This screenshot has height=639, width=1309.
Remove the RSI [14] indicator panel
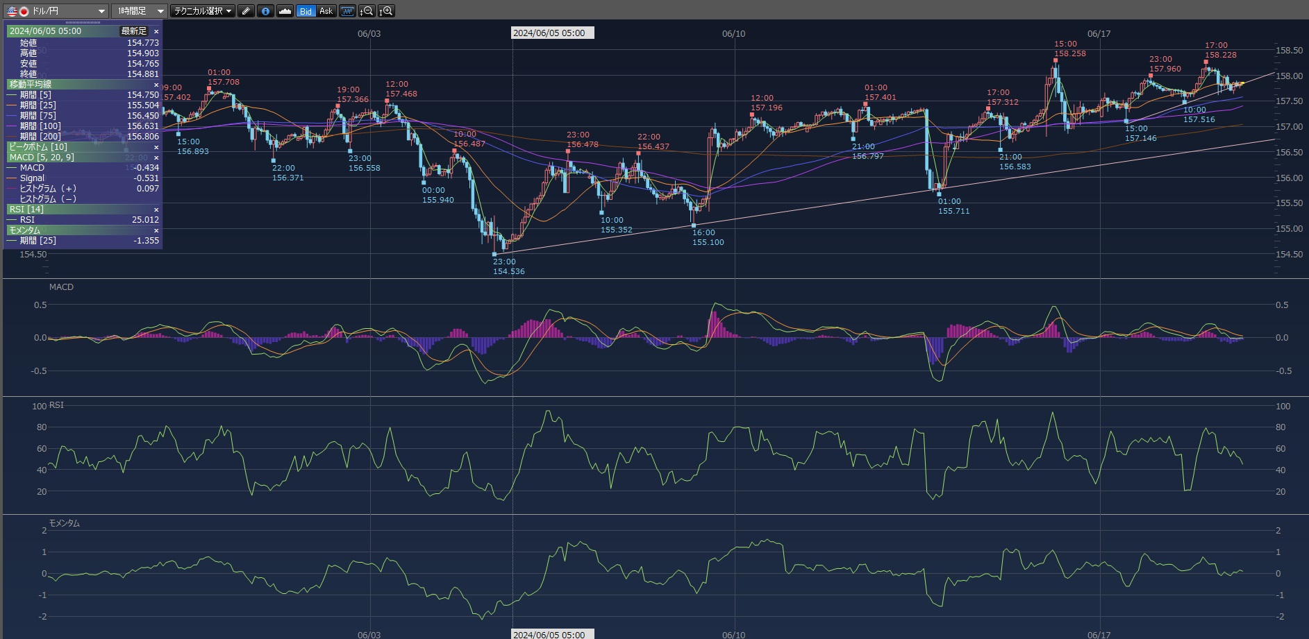156,210
